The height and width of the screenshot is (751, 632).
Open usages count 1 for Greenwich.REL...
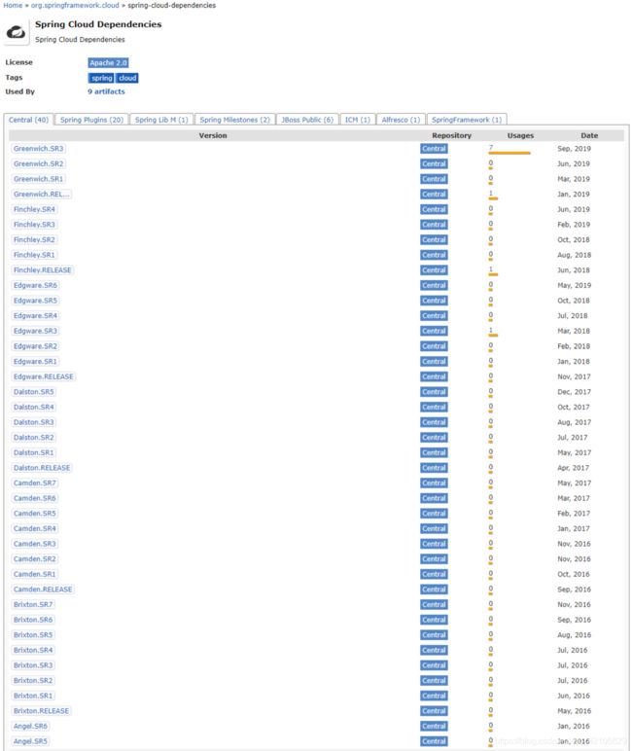491,194
